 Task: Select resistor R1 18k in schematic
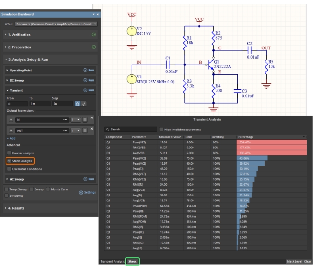click(x=185, y=42)
